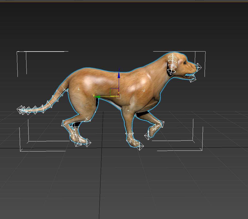Click the bottom-left selection bracket corner

(x=20, y=151)
